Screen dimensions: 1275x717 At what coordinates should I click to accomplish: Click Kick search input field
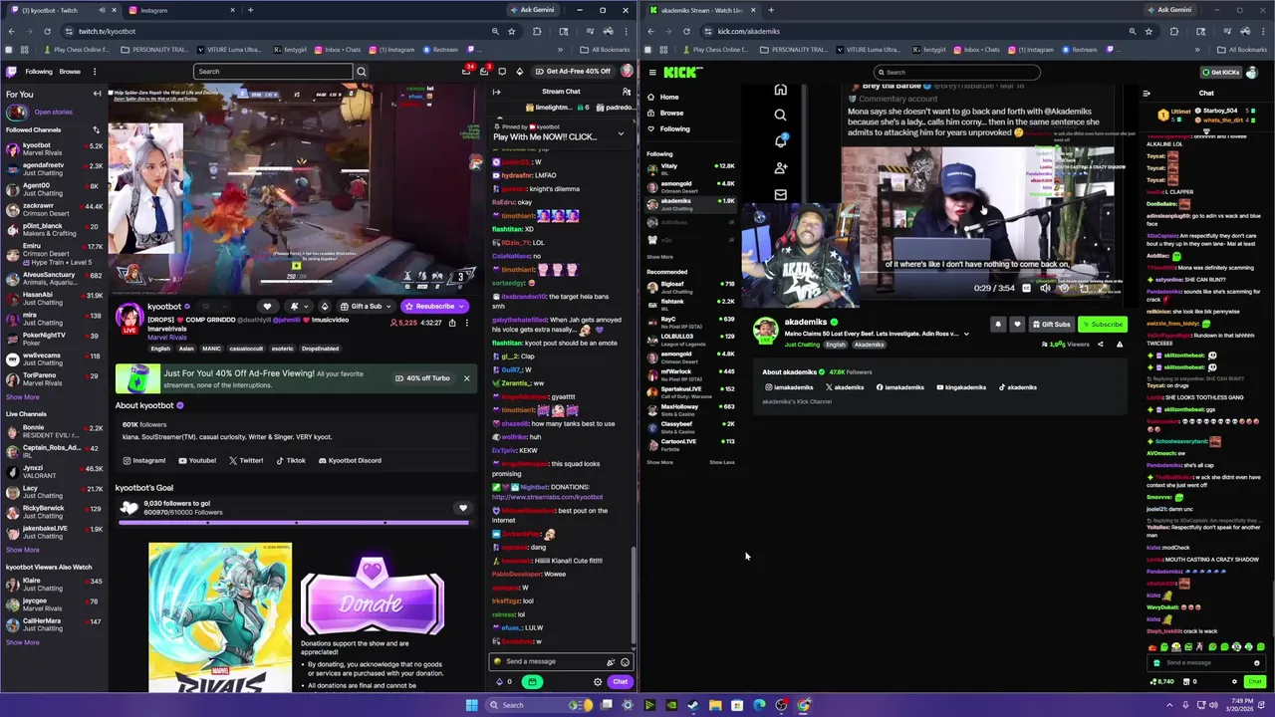click(956, 72)
